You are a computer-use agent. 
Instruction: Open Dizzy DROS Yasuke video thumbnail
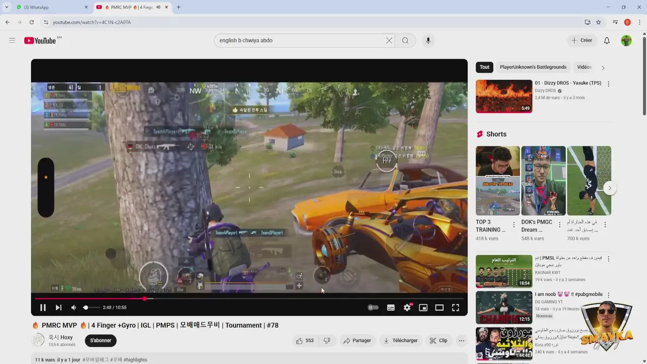pos(504,96)
